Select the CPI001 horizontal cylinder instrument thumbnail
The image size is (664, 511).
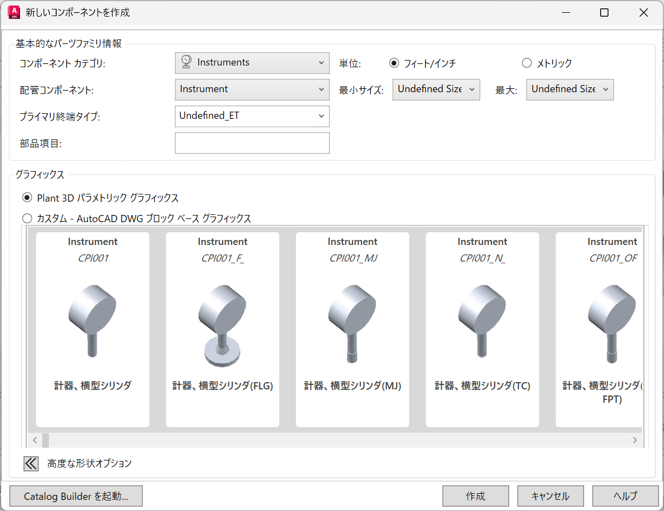(93, 329)
